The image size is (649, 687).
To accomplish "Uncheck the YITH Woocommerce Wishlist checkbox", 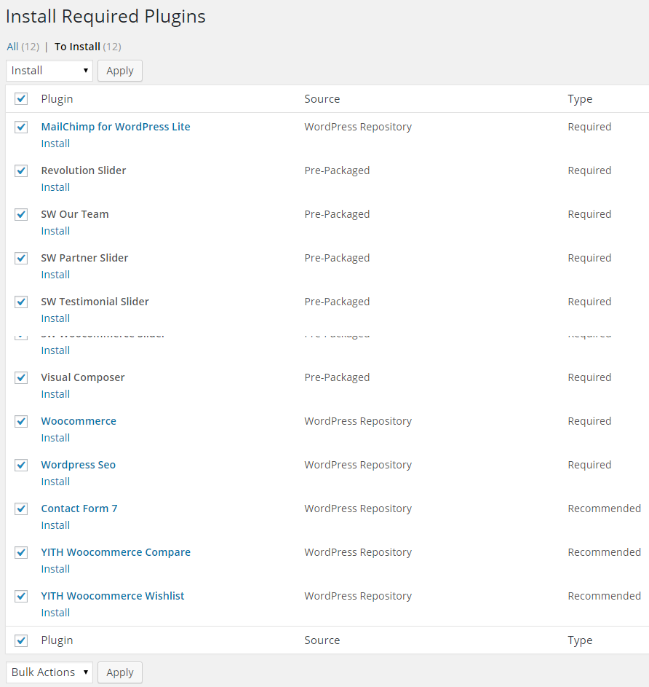I will tap(21, 597).
